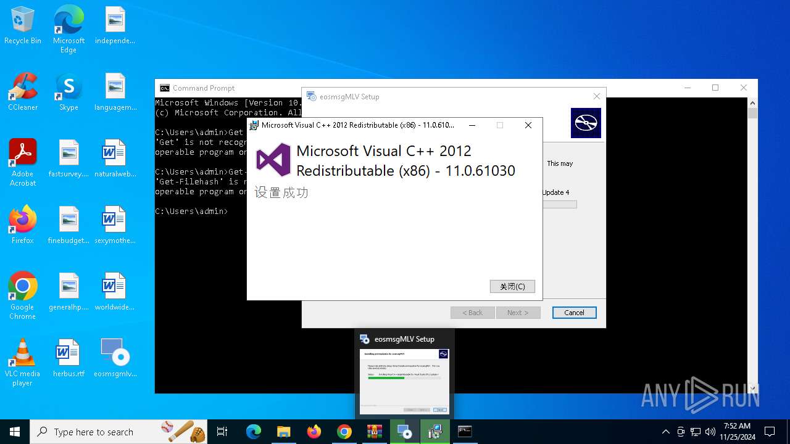
Task: Launch VLC media player desktop shortcut
Action: [x=23, y=363]
